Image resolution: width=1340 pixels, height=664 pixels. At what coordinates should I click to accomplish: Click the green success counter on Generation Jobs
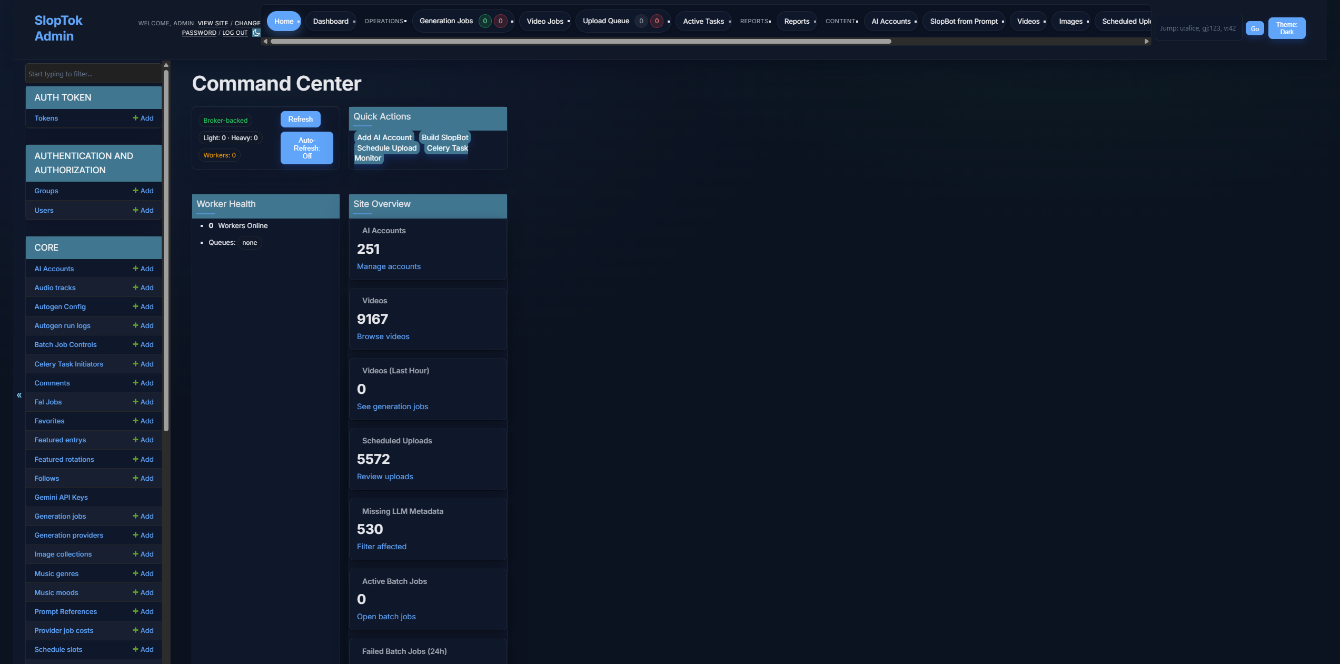coord(485,21)
